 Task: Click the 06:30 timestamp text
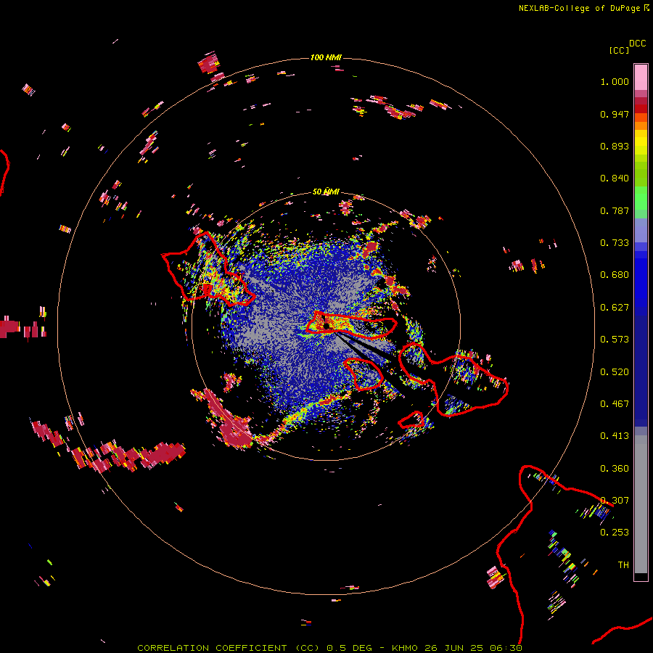pos(506,648)
